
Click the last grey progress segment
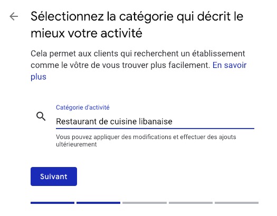pos(236,203)
